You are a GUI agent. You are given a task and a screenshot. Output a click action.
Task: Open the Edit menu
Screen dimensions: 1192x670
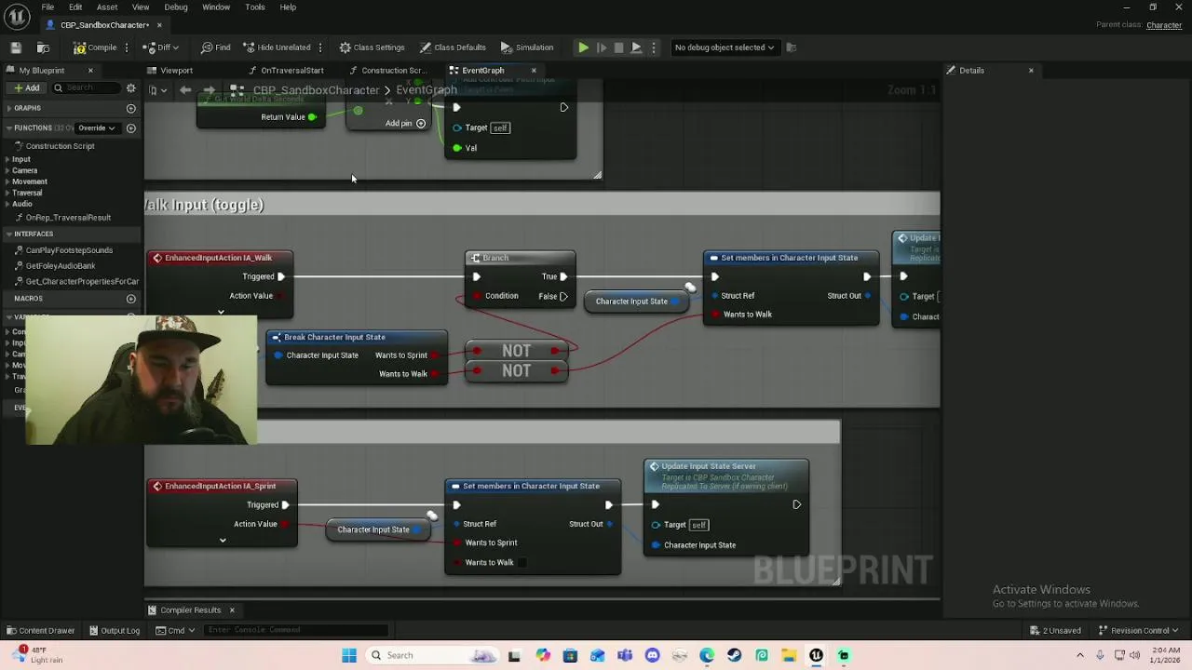tap(75, 7)
